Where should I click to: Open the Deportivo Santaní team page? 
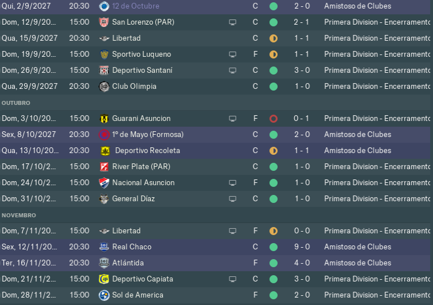point(142,71)
